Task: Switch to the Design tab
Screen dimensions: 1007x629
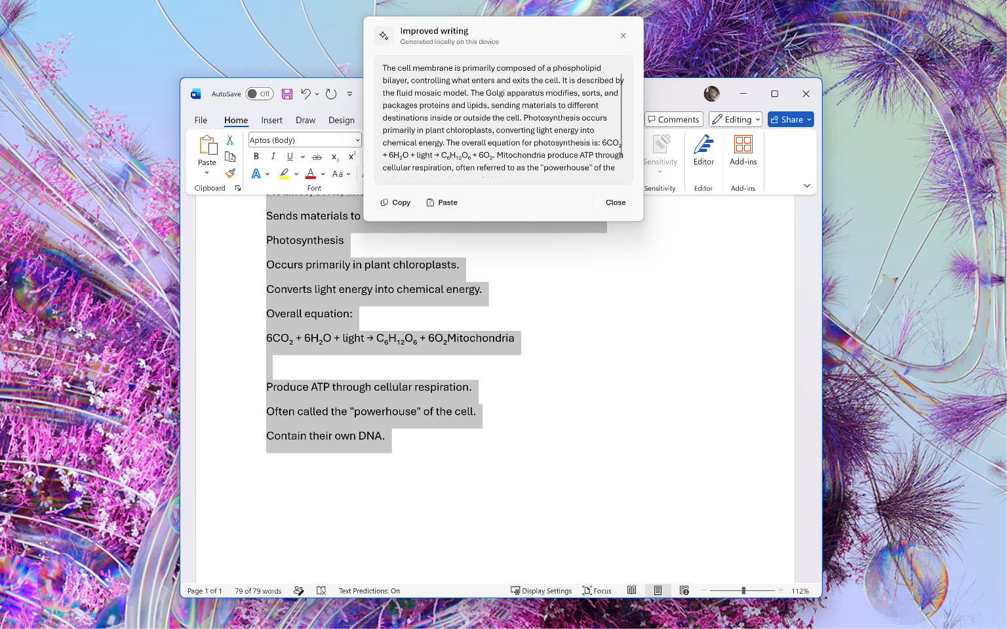Action: (x=341, y=120)
